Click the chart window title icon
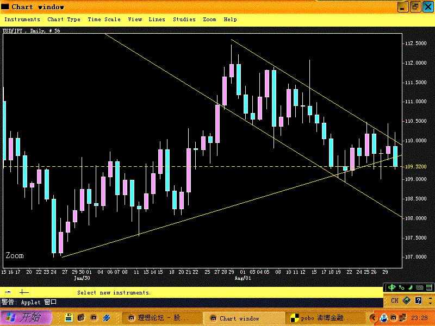This screenshot has height=326, width=435. (x=5, y=7)
